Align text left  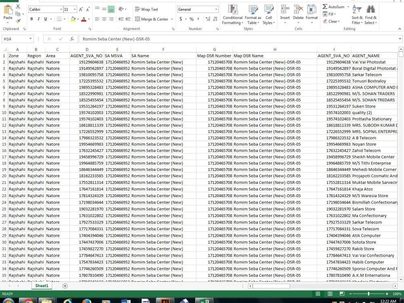tap(97, 19)
